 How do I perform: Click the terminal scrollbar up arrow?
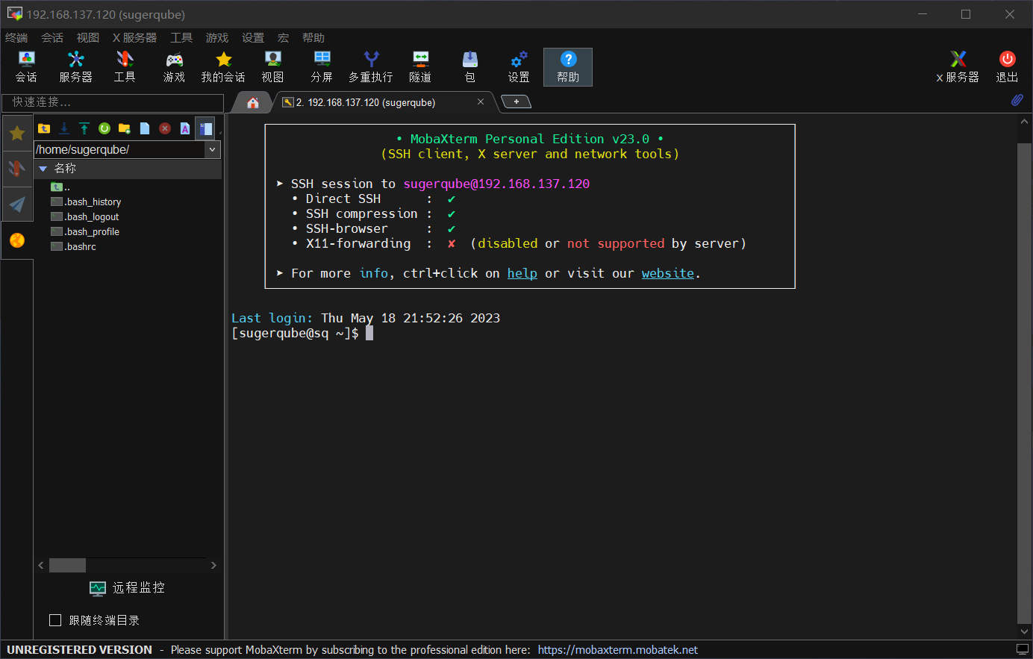click(x=1024, y=121)
